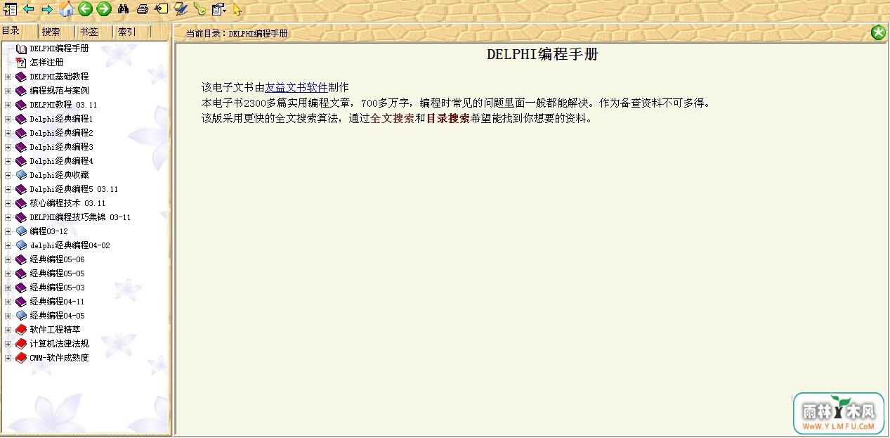Viewport: 890px width, 438px height.
Task: Select the CMM-软件成熟度 entry
Action: coord(59,358)
